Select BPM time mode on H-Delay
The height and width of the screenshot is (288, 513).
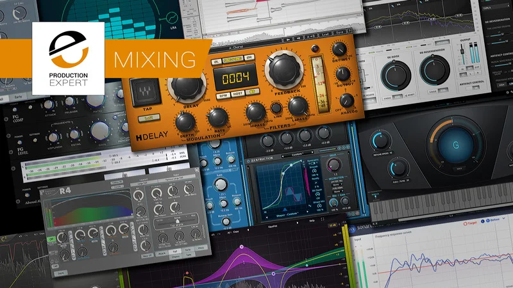tap(223, 97)
